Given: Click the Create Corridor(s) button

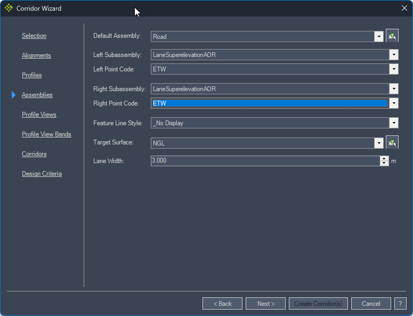Looking at the screenshot, I should pyautogui.click(x=318, y=304).
